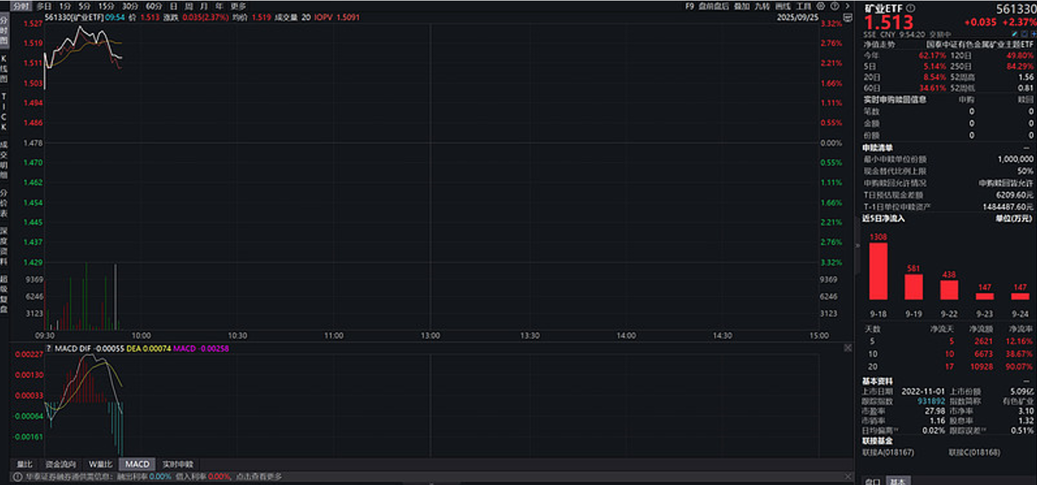The image size is (1037, 485).
Task: Switch to weekly 周 K-line
Action: [188, 6]
